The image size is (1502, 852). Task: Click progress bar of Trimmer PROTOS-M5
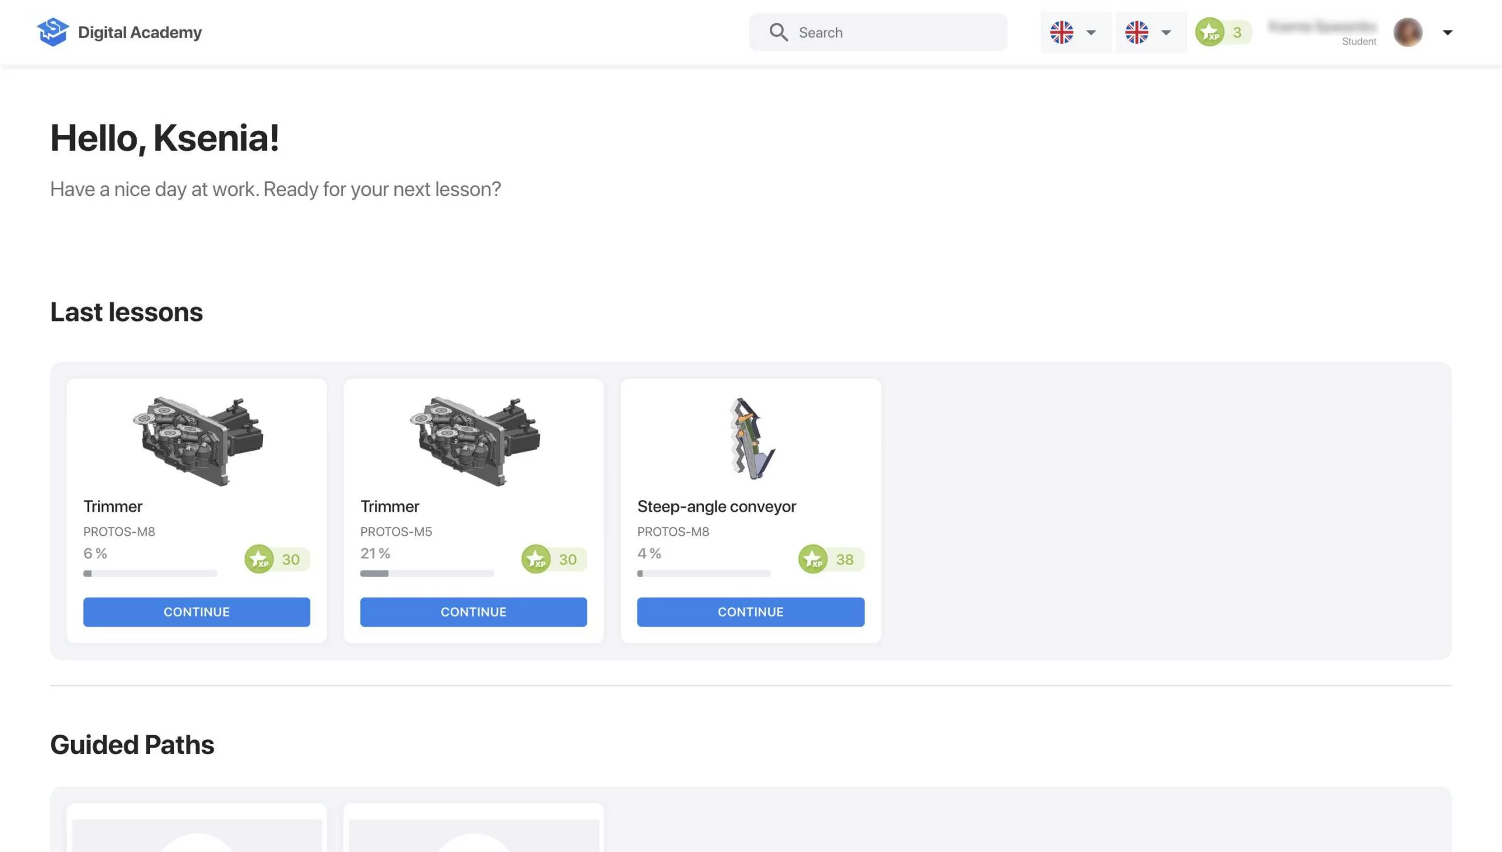click(427, 573)
